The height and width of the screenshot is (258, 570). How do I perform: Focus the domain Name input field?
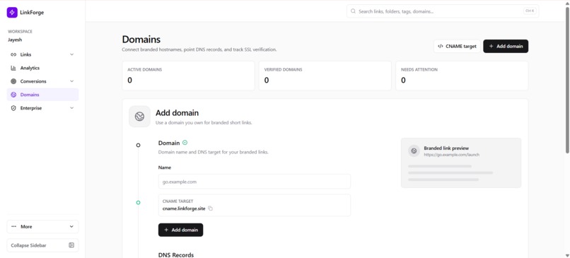[x=255, y=182]
